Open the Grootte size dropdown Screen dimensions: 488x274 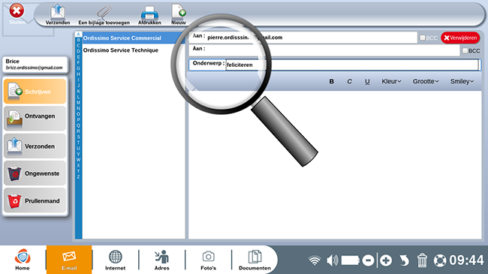pyautogui.click(x=426, y=81)
